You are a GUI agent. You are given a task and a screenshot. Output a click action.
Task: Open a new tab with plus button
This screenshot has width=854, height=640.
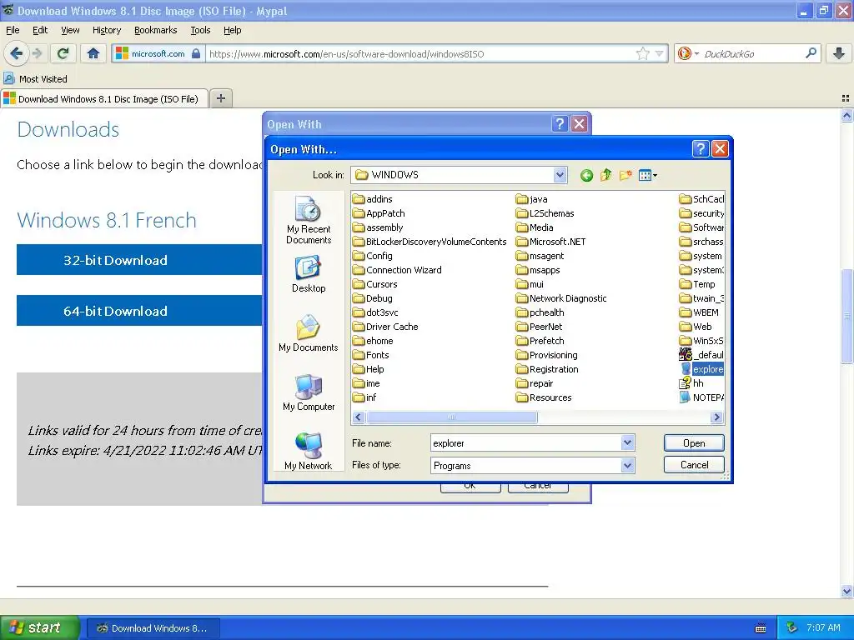click(x=220, y=98)
